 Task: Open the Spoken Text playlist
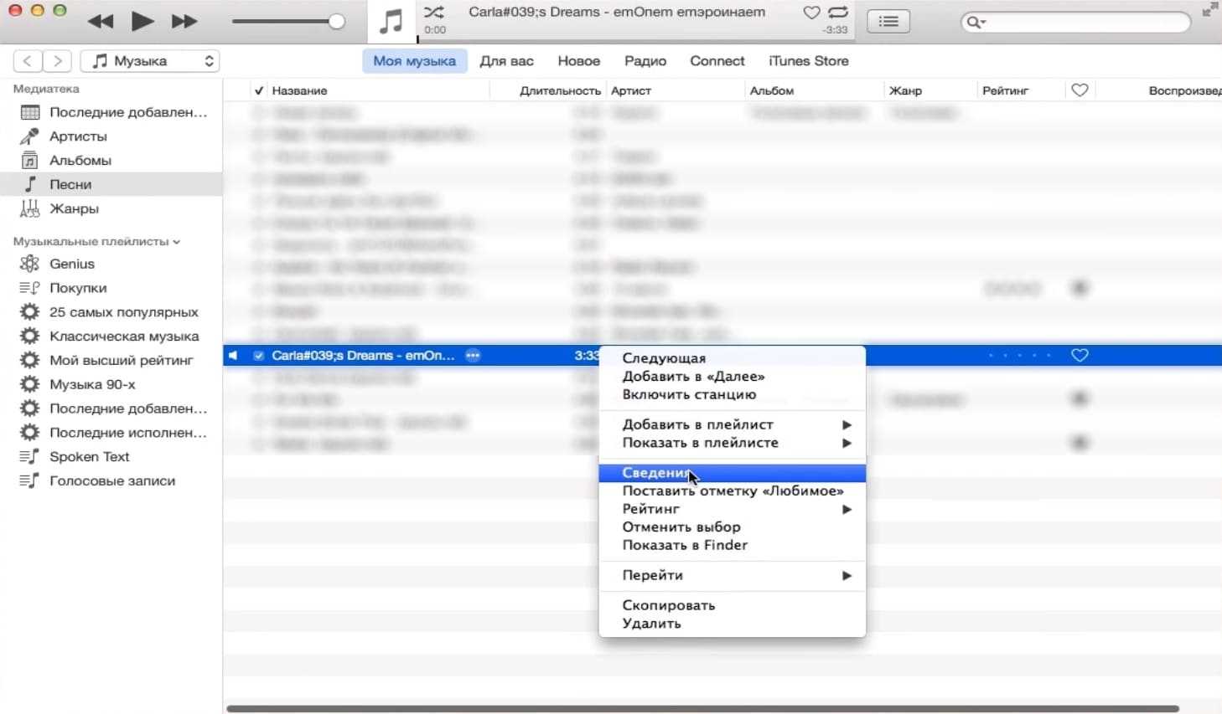111,457
